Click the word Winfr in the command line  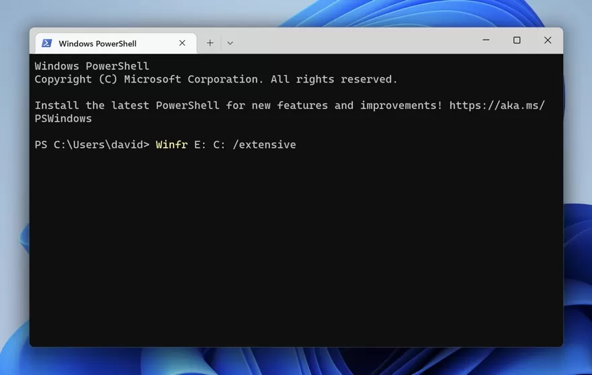tap(172, 144)
